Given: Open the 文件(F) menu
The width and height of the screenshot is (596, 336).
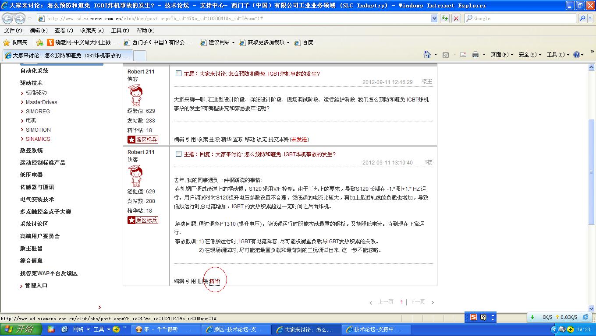Looking at the screenshot, I should click(13, 31).
